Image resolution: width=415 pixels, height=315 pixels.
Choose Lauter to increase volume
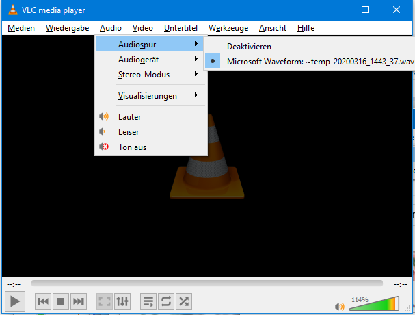coord(150,116)
